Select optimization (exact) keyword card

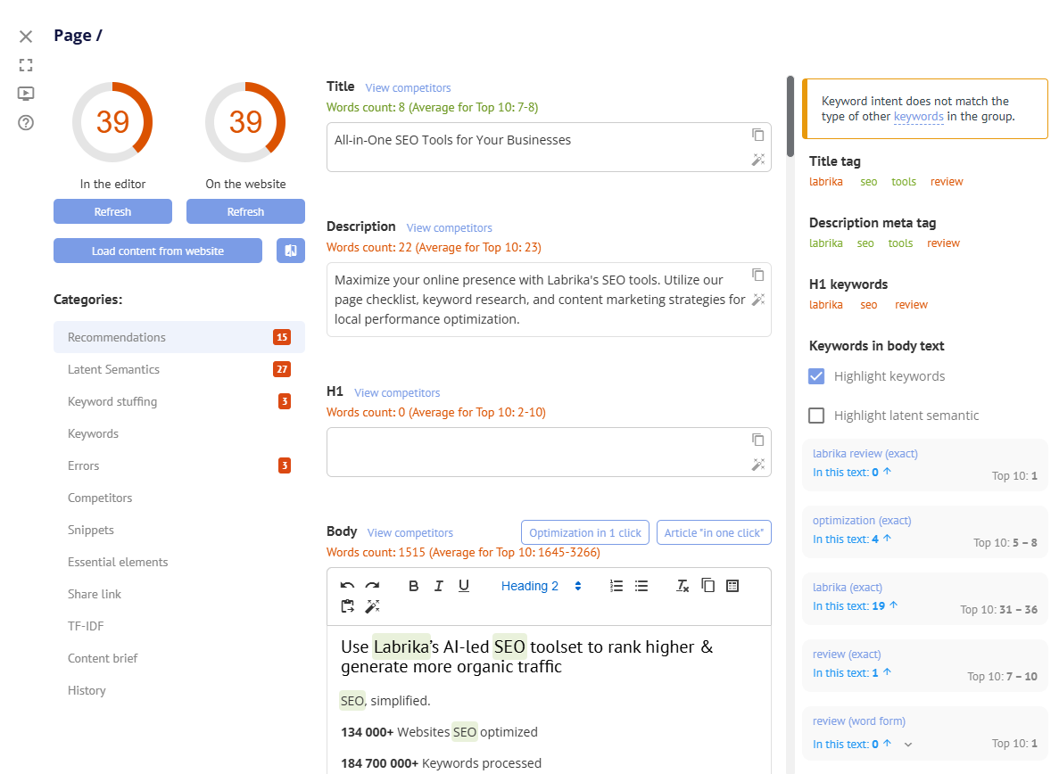click(924, 531)
